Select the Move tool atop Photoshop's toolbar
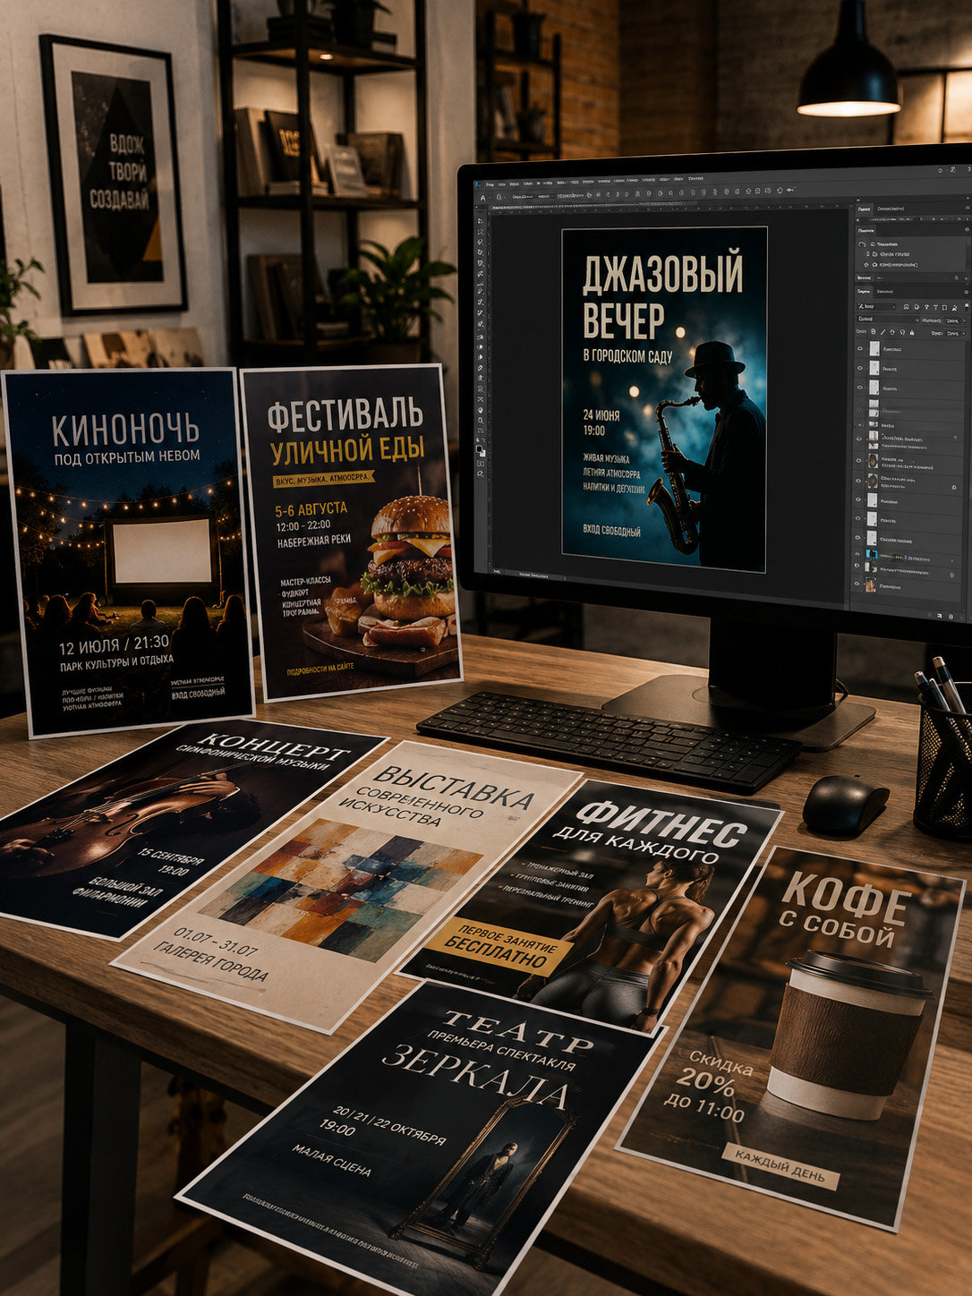Image resolution: width=972 pixels, height=1296 pixels. coord(480,221)
